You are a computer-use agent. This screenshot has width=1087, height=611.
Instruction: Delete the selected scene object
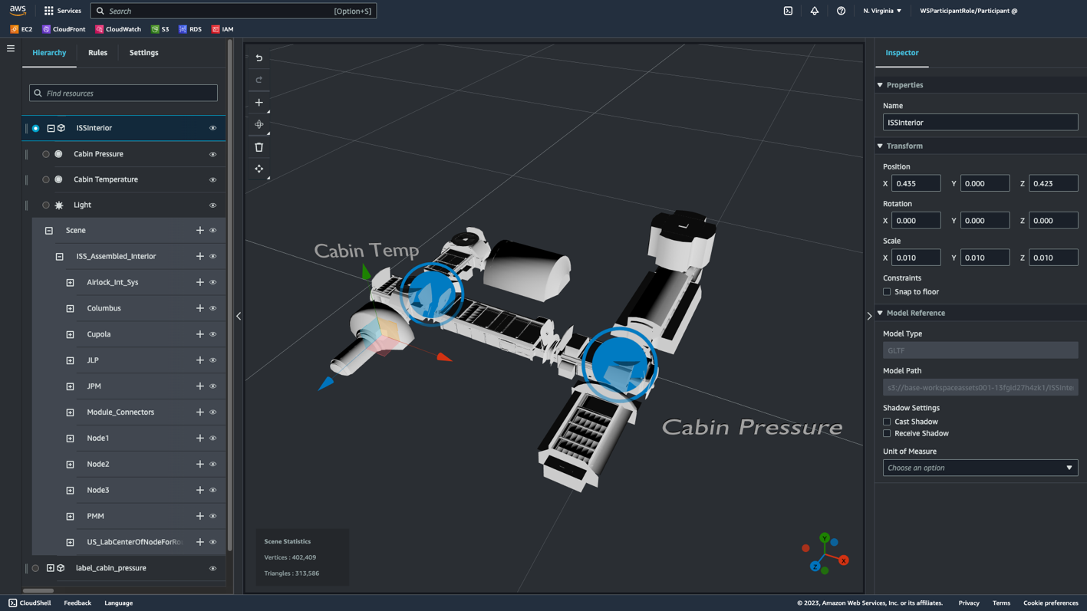coord(259,146)
